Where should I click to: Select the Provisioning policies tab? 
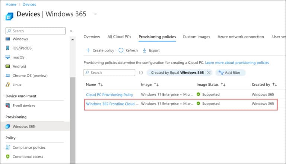coord(157,37)
